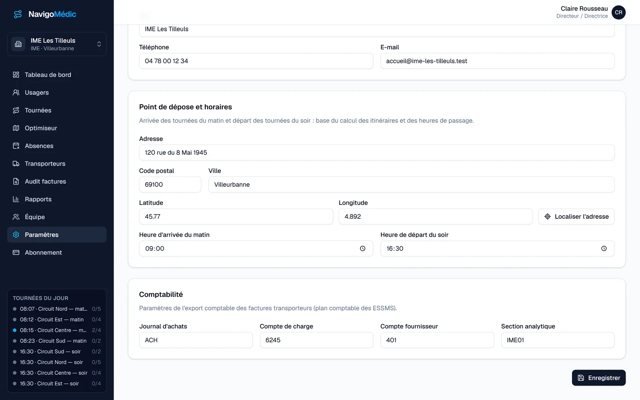The image size is (640, 400).
Task: Click the Localiser l'adresse button
Action: point(576,216)
